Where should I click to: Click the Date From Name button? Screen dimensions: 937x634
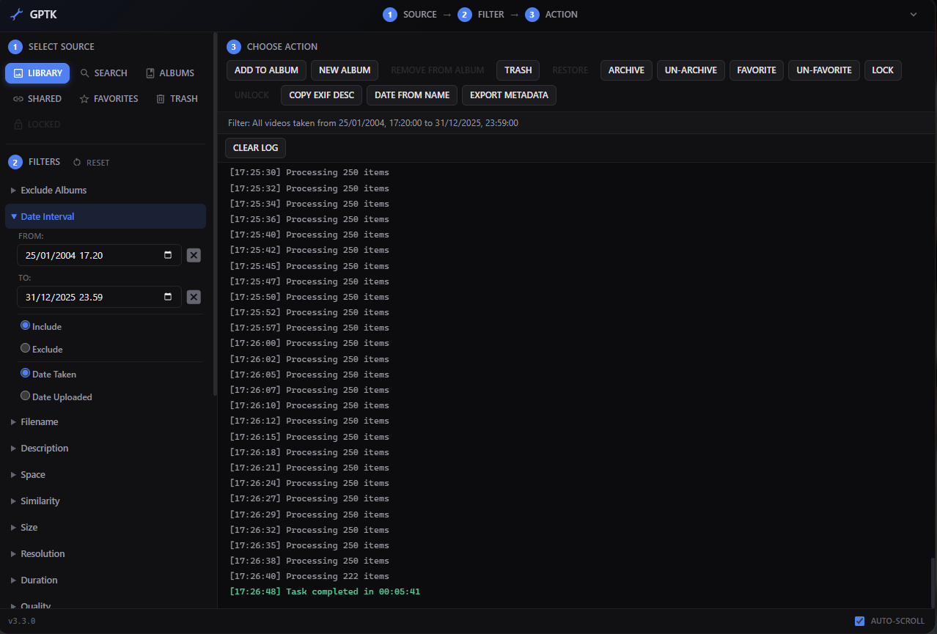tap(412, 95)
